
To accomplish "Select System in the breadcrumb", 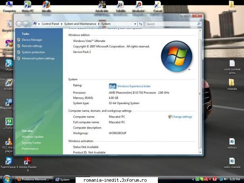I will [x=106, y=24].
